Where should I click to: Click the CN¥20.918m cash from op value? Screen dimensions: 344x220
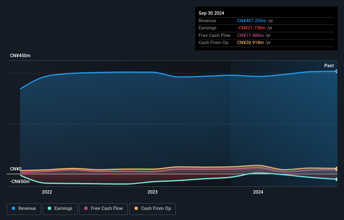coord(250,43)
